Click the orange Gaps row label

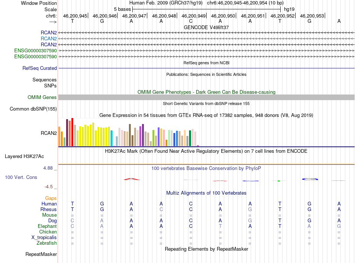tap(51, 198)
